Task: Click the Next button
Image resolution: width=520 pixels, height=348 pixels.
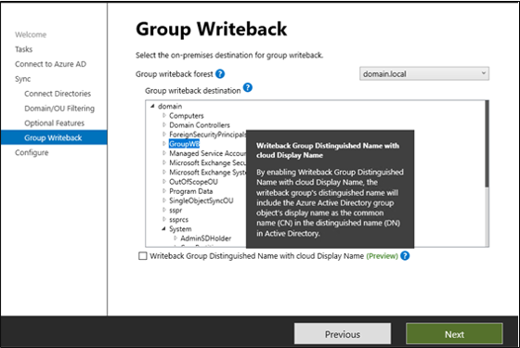Action: pyautogui.click(x=454, y=334)
